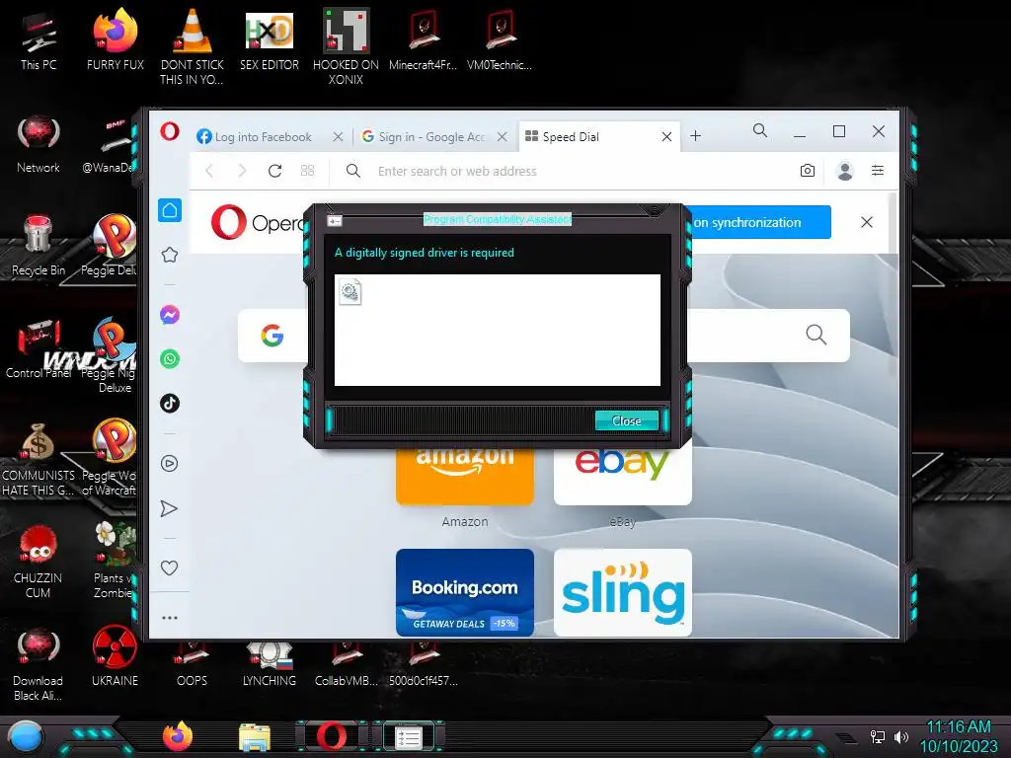Open the Opera account profile icon
The image size is (1011, 758).
tap(845, 171)
